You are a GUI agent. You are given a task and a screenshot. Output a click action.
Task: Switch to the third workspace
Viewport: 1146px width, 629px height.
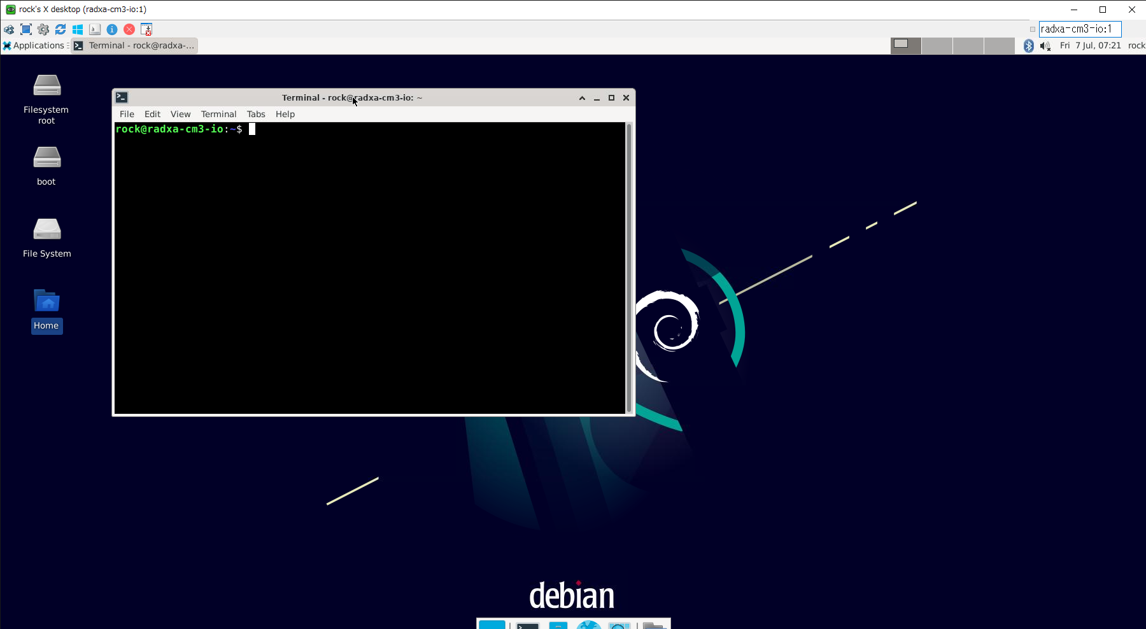[968, 46]
